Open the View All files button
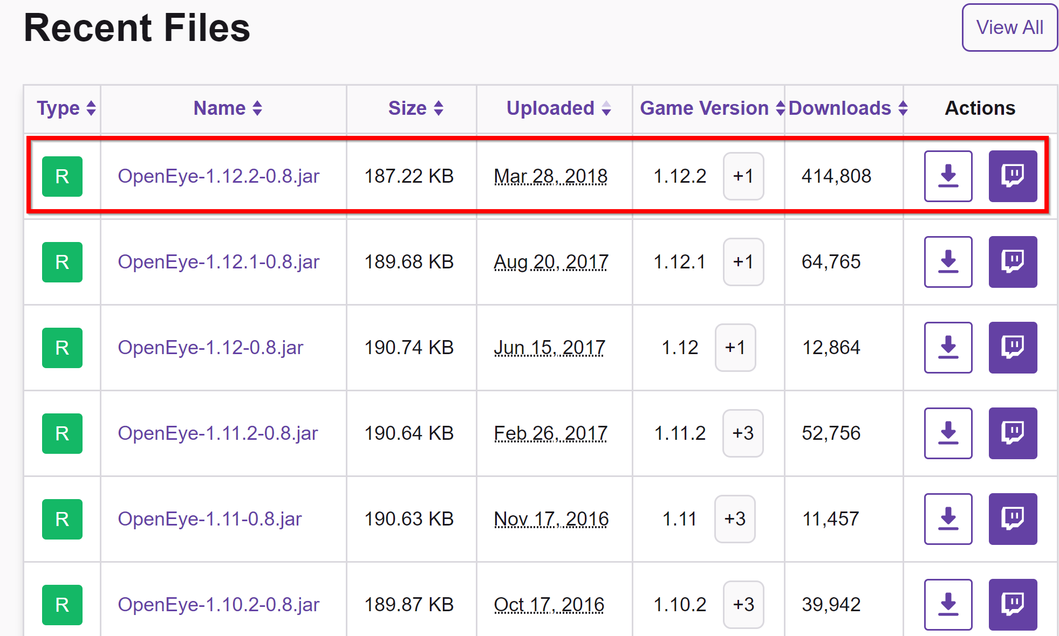 (1009, 27)
